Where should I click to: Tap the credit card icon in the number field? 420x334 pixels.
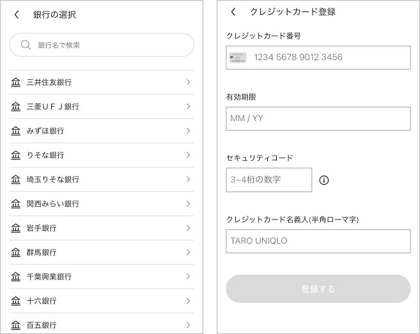click(238, 58)
